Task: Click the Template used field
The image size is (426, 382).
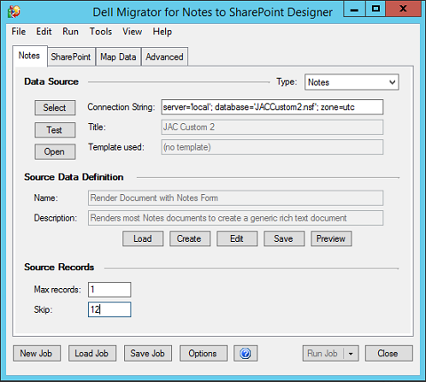Action: point(272,147)
